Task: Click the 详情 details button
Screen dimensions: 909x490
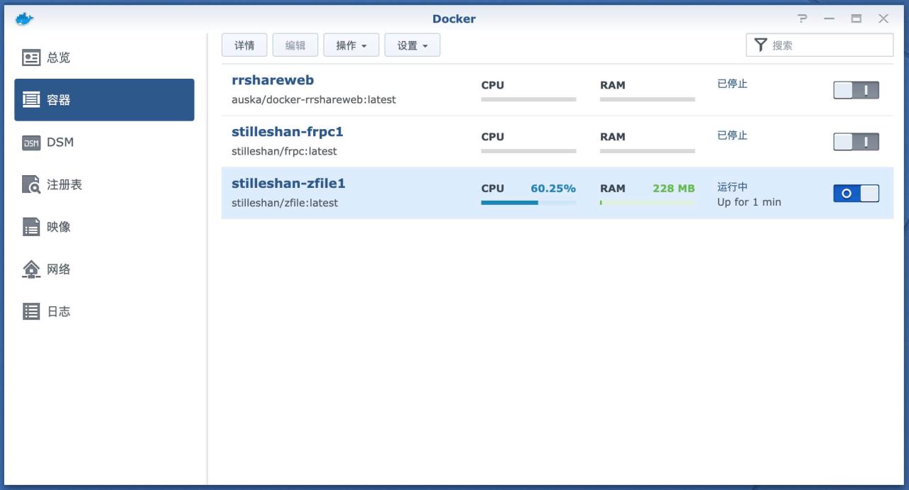Action: (244, 44)
